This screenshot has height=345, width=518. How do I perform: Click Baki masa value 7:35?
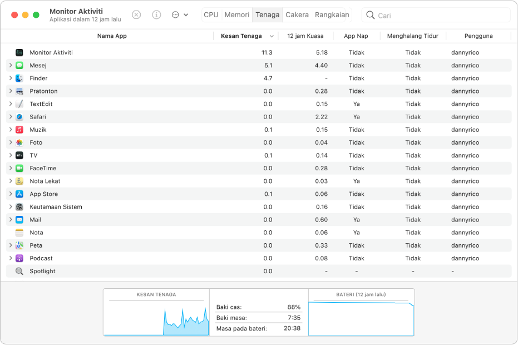294,318
